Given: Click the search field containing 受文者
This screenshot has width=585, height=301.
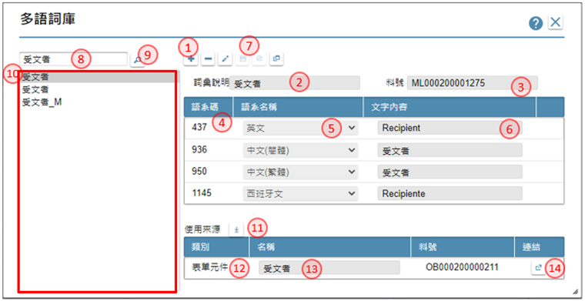Looking at the screenshot, I should coord(73,59).
